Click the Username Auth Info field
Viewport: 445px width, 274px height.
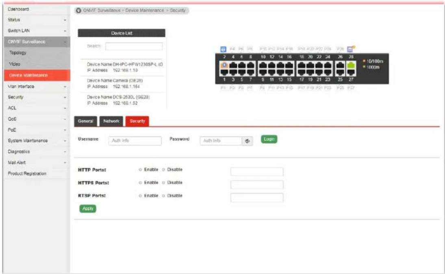135,141
